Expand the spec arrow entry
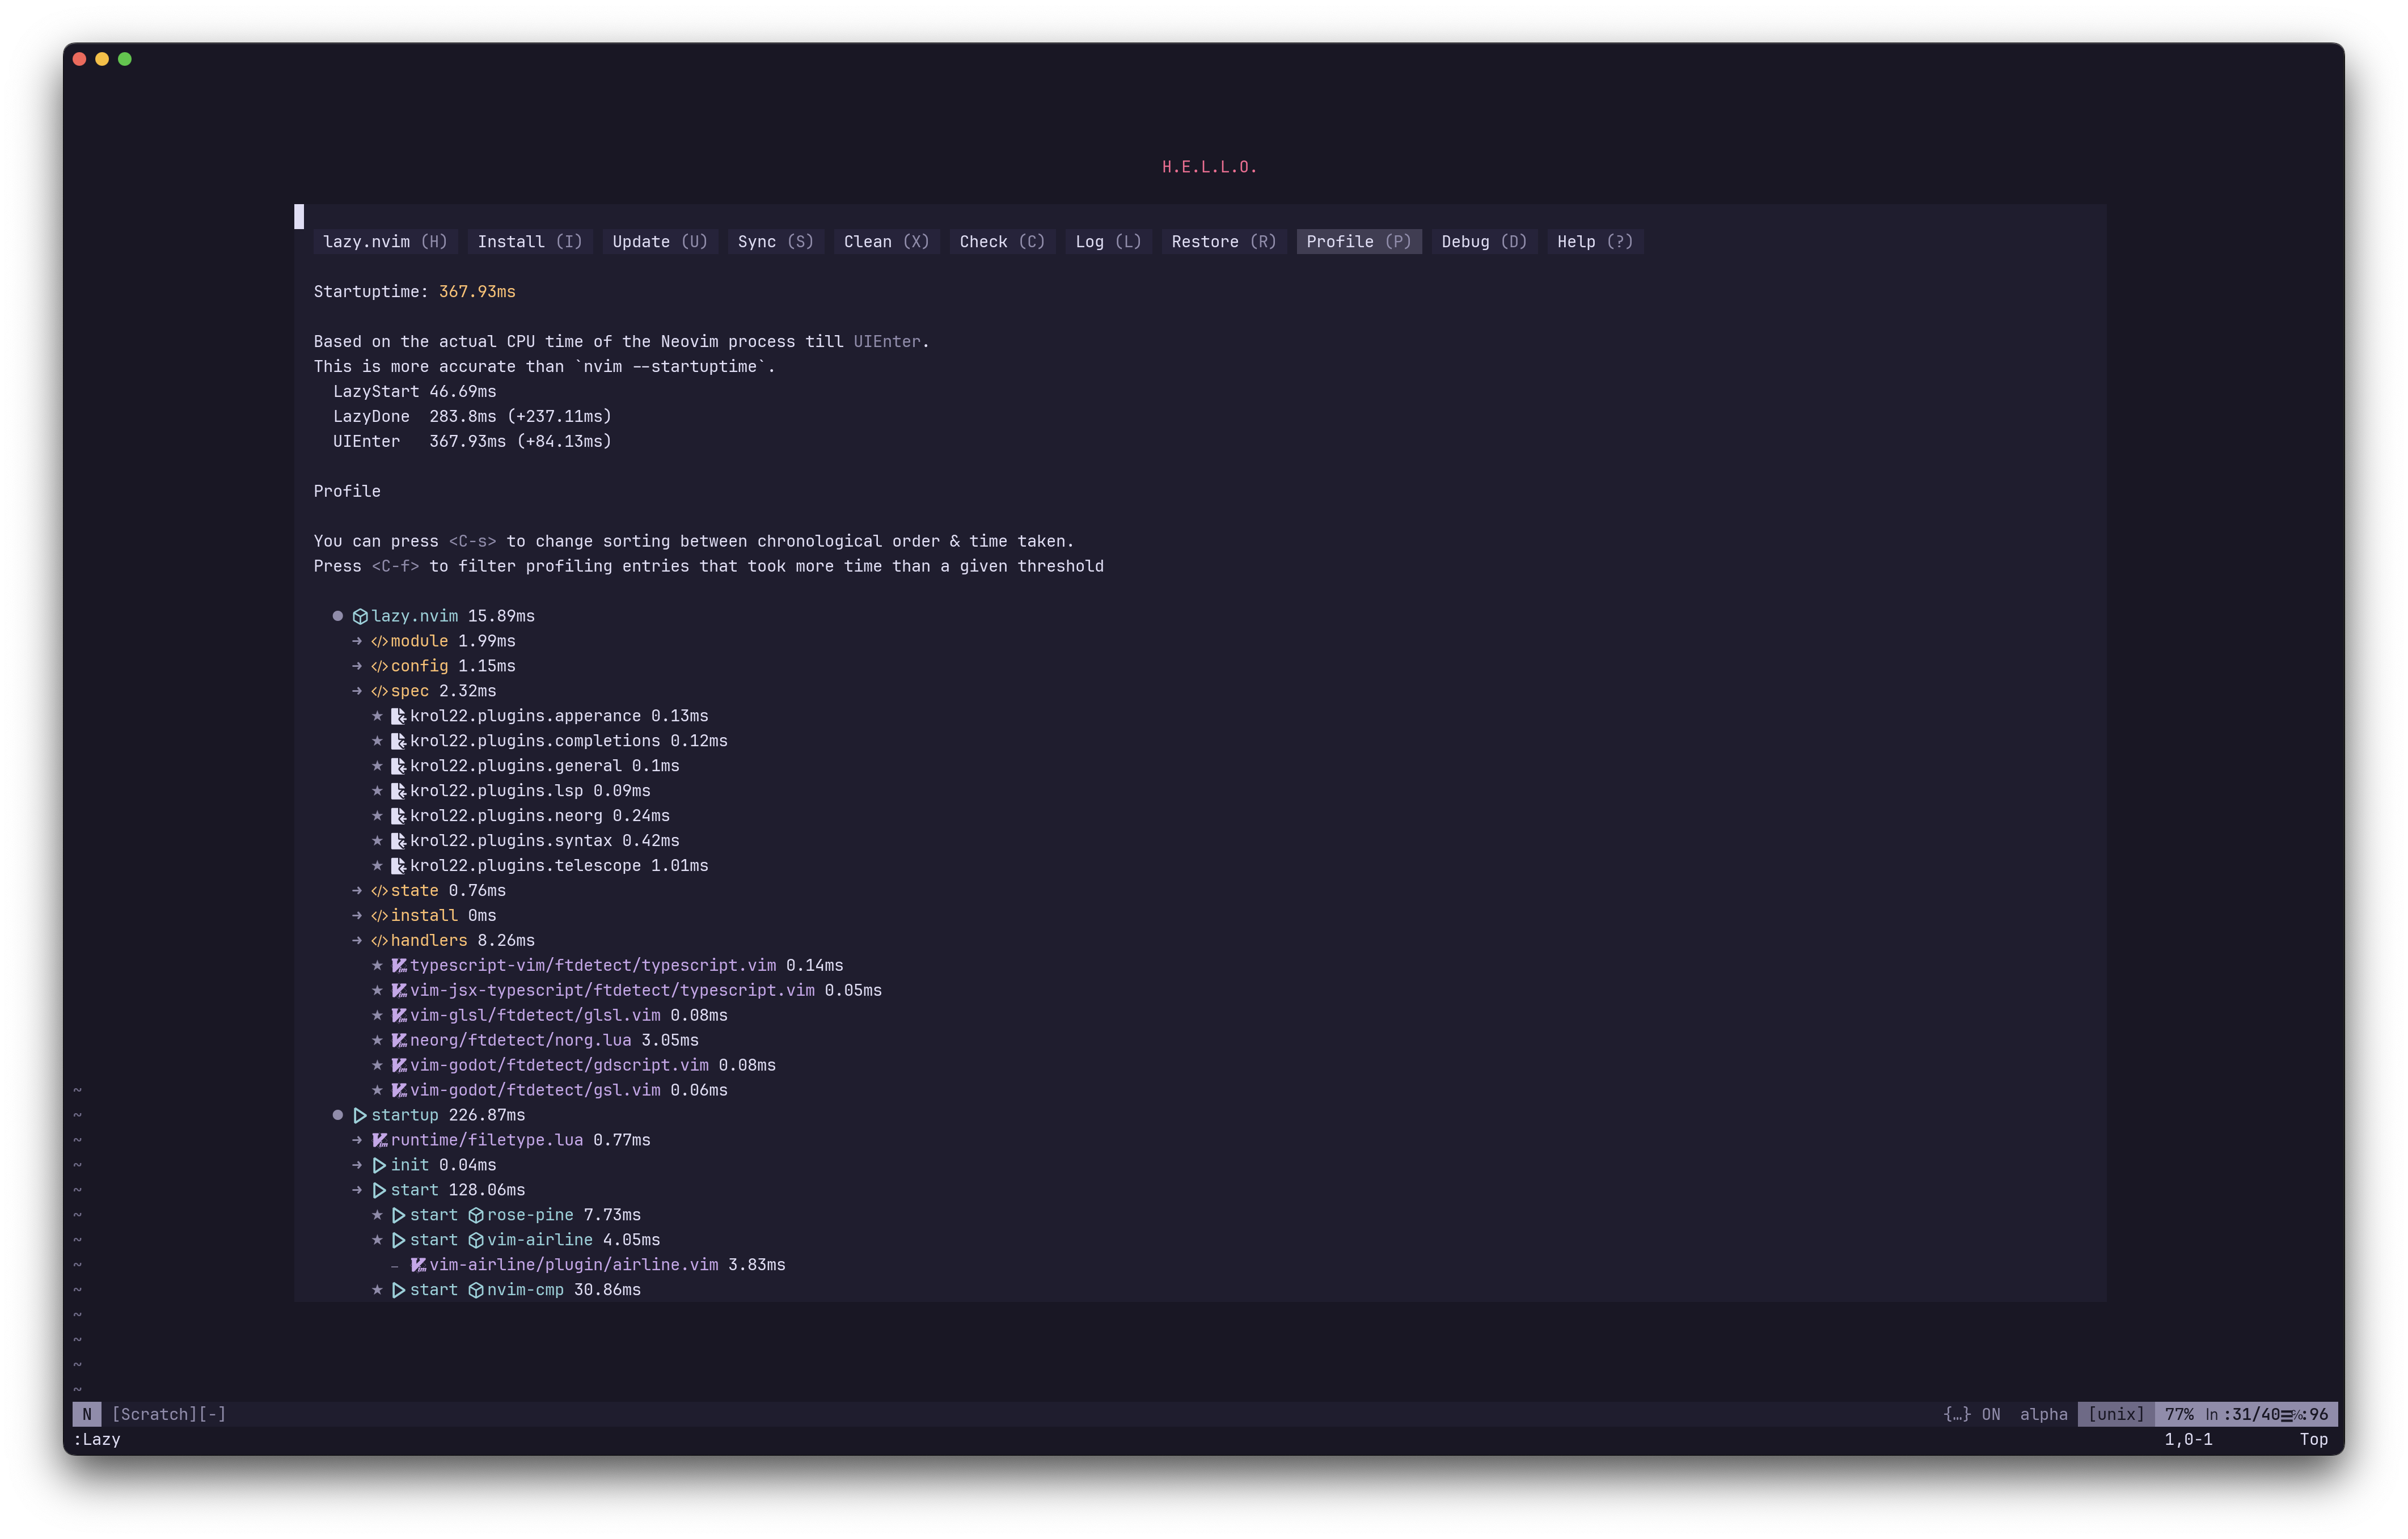This screenshot has width=2408, height=1539. tap(357, 691)
